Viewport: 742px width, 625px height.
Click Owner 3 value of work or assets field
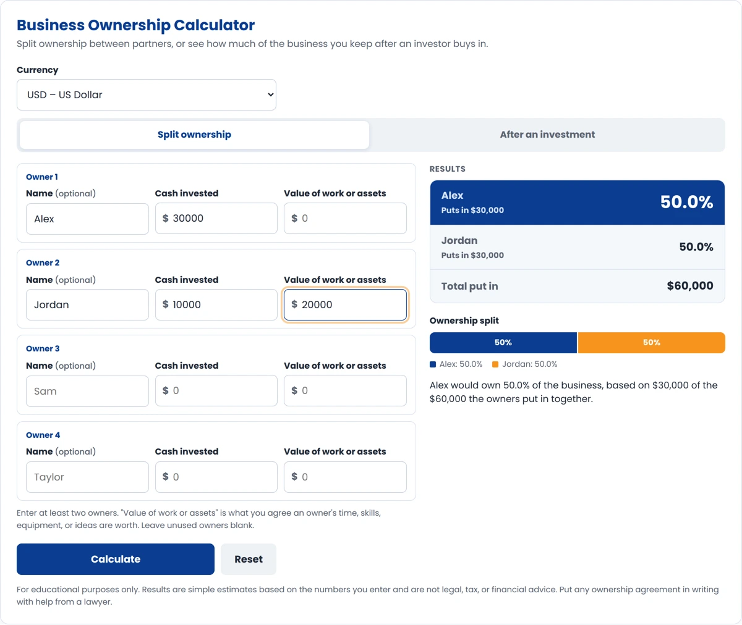(x=345, y=390)
